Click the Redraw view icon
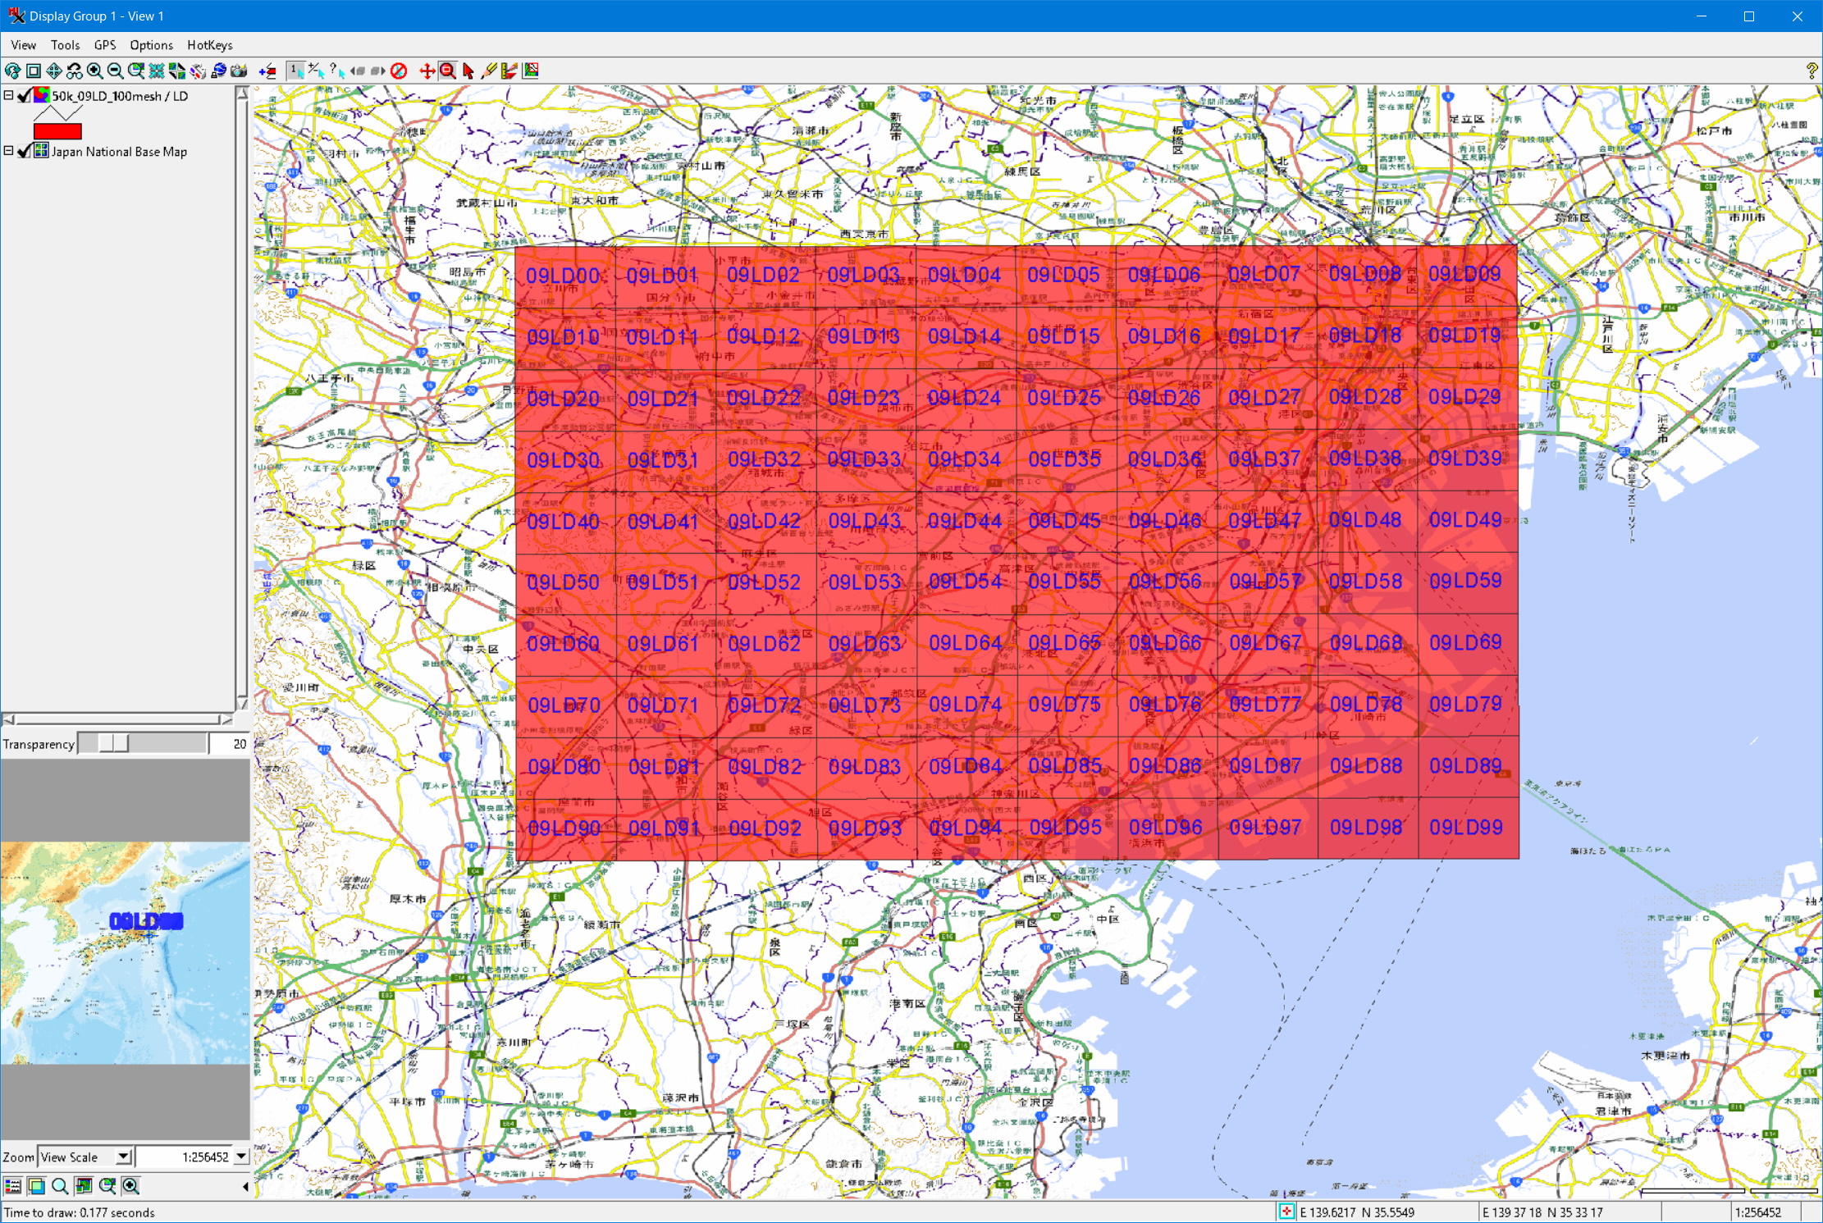 12,71
